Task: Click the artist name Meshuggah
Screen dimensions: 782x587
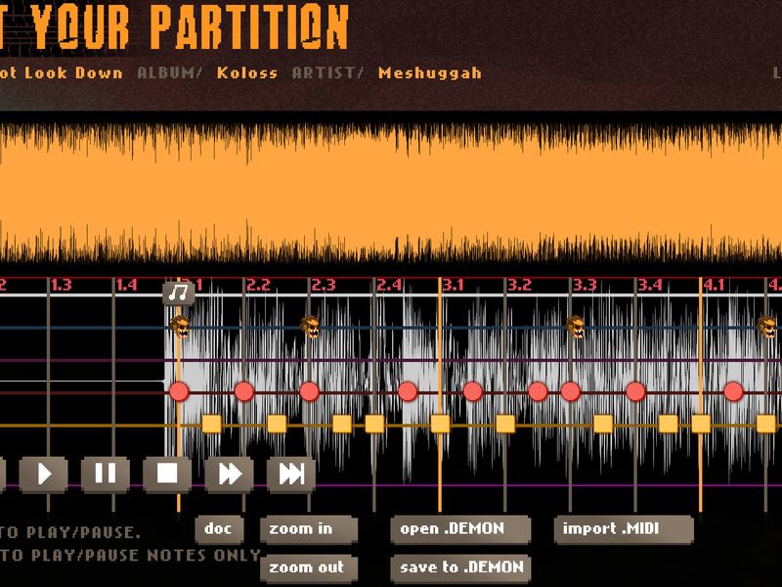Action: (430, 72)
